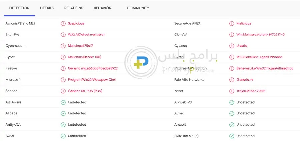Click the alert icon next to W32.AIDetect.malware1
The height and width of the screenshot is (141, 300).
point(63,35)
